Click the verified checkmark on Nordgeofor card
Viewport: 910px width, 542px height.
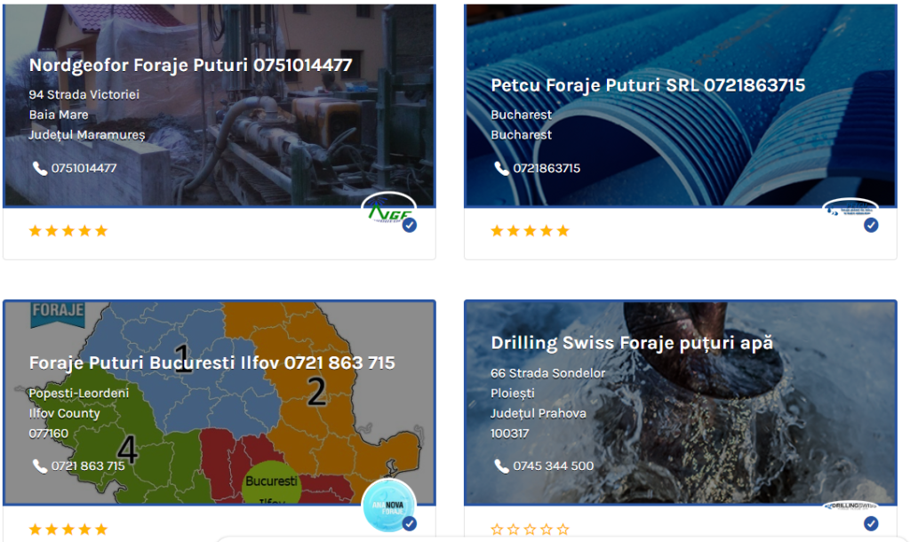click(410, 225)
